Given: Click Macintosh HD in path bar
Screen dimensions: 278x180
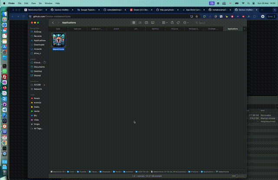Looking at the screenshot, I should pos(57,172).
